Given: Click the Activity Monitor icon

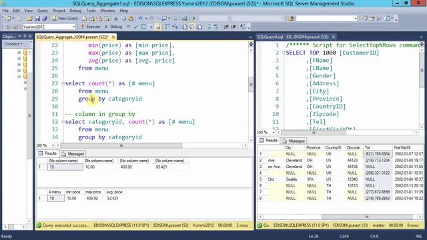Looking at the screenshot, I should (184, 19).
